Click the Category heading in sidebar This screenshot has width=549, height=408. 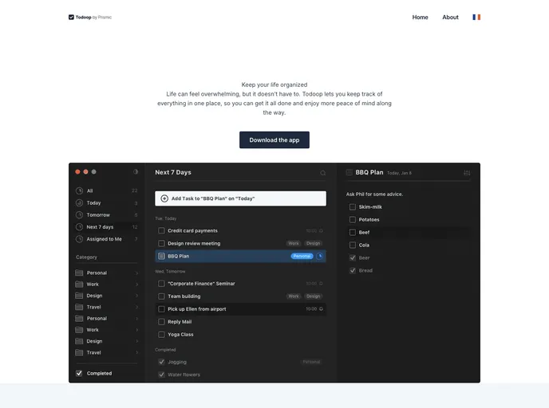click(x=86, y=257)
